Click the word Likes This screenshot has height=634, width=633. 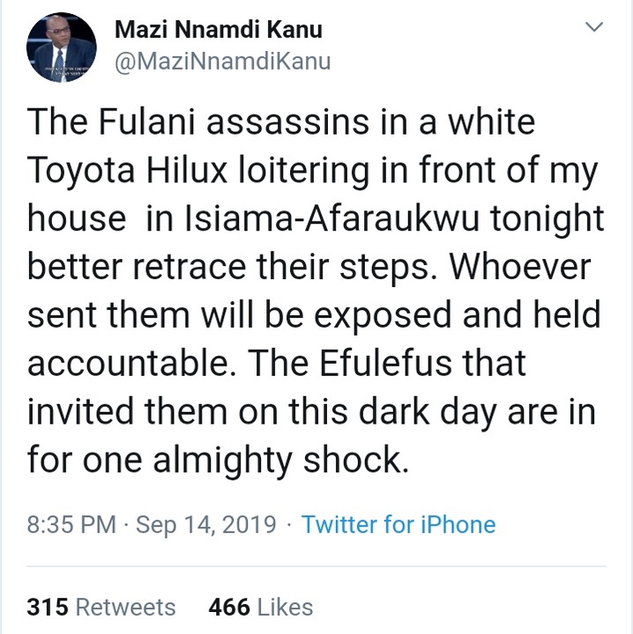tap(284, 607)
